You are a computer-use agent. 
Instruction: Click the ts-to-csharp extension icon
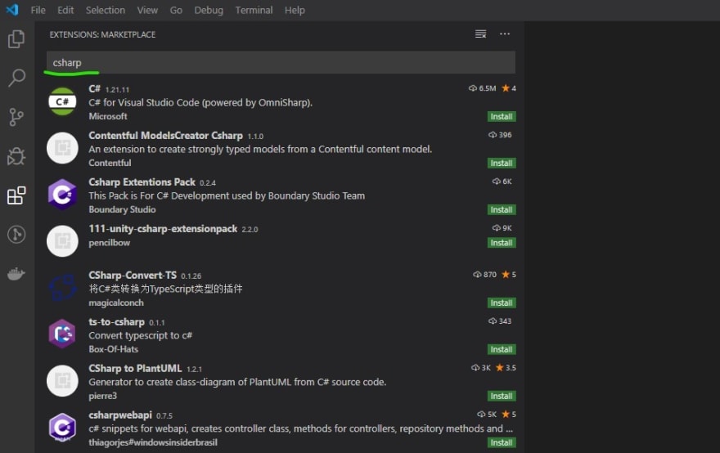[62, 334]
